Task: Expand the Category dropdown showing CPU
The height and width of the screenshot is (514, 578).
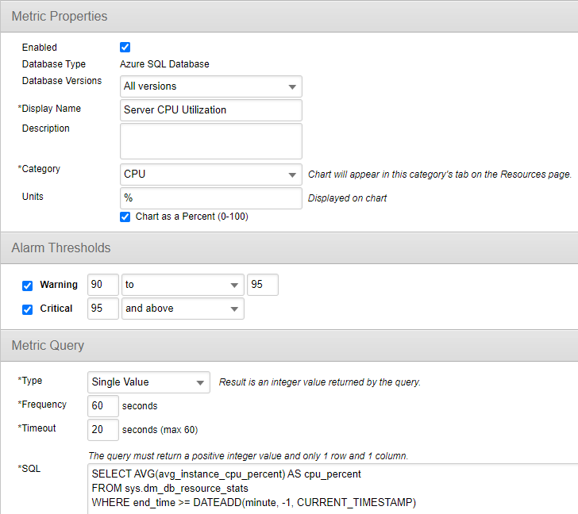Action: pyautogui.click(x=210, y=175)
